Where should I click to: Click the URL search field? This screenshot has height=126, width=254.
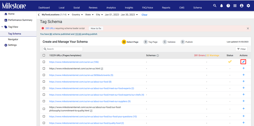click(63, 49)
